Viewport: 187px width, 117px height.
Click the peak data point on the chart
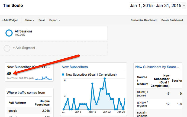105,79
